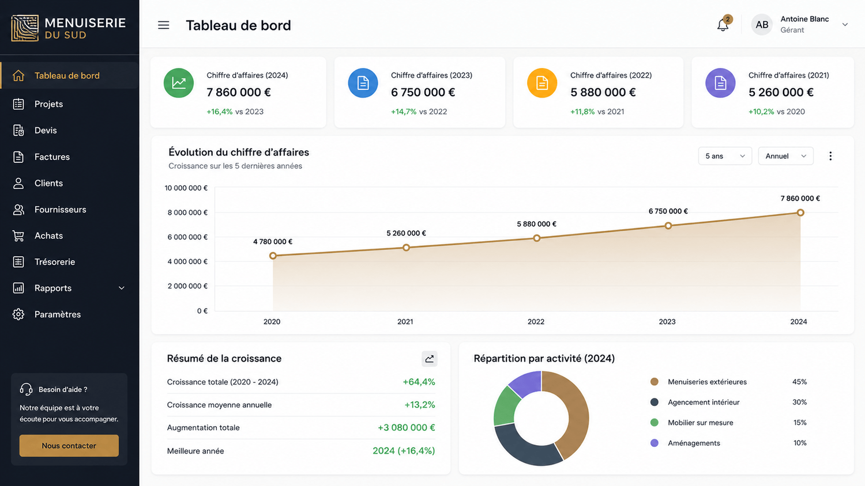Expand the Antoine Blanc account chevron
865x486 pixels.
(x=845, y=25)
